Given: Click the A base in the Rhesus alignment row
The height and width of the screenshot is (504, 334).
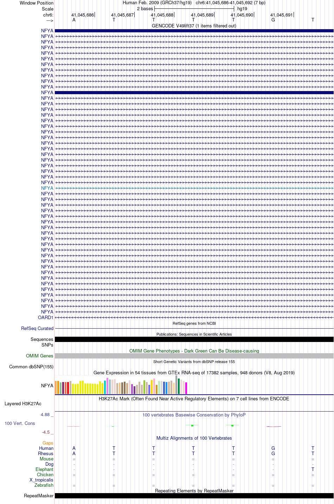Looking at the screenshot, I should tap(74, 453).
